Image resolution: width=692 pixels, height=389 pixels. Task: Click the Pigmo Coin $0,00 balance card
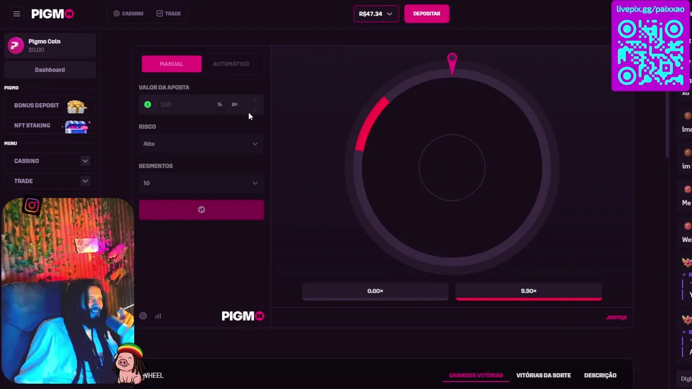point(50,45)
